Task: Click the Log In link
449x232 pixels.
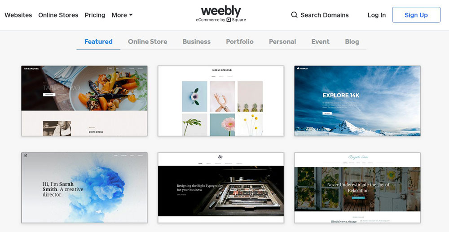Action: point(377,15)
